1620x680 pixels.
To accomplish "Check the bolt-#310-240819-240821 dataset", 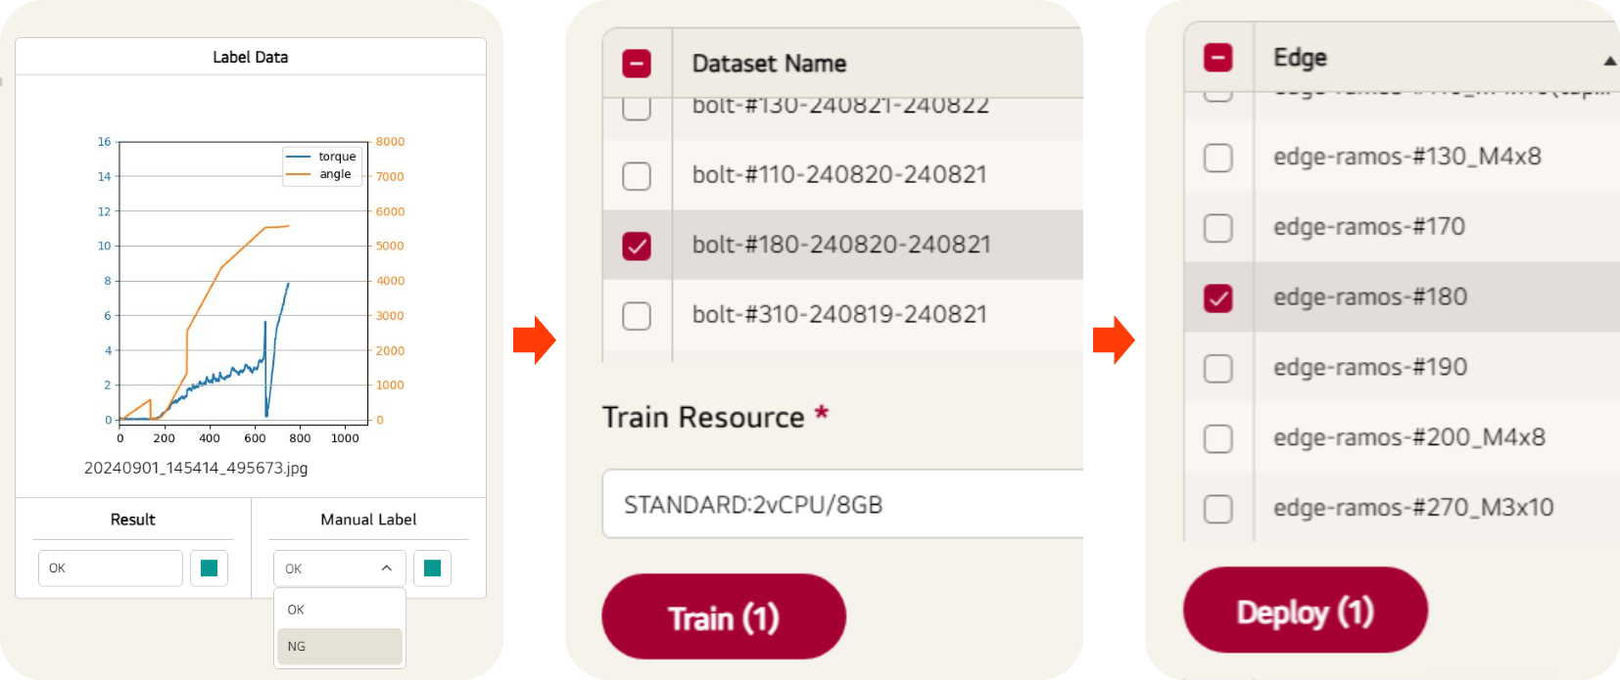I will [637, 316].
